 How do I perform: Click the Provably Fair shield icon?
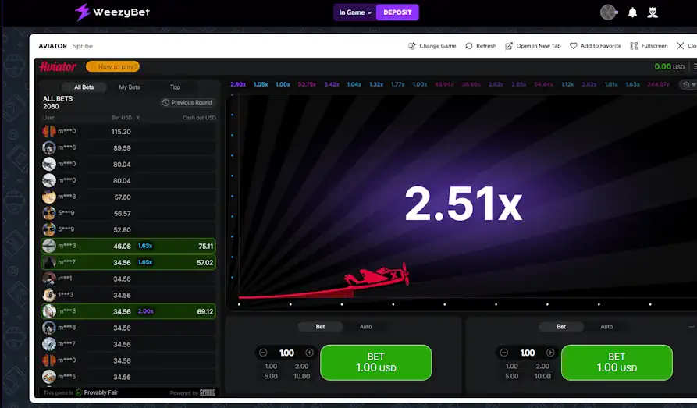click(x=79, y=392)
